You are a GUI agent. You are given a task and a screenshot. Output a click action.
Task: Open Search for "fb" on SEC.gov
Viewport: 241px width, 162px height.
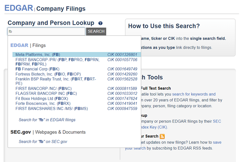point(43,142)
